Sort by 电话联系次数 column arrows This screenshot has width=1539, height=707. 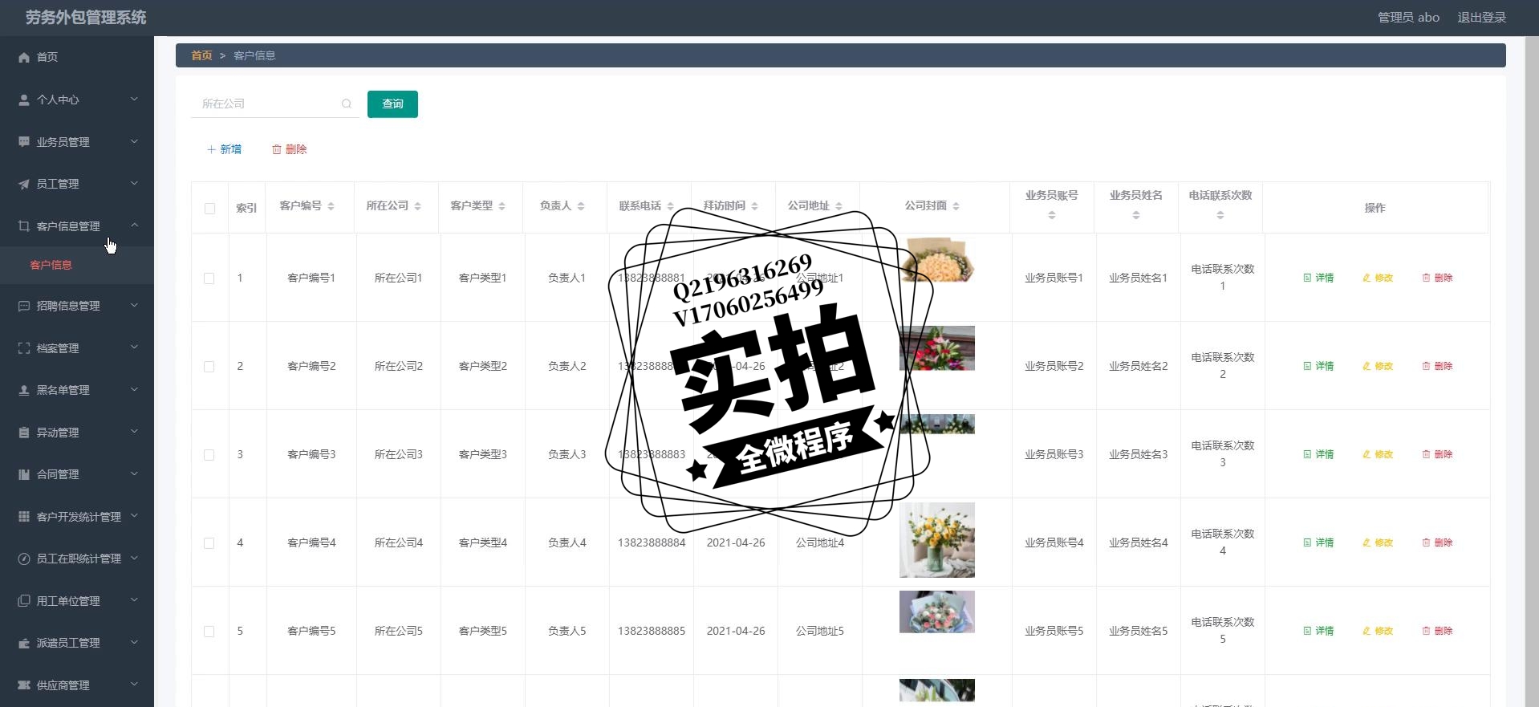tap(1220, 215)
